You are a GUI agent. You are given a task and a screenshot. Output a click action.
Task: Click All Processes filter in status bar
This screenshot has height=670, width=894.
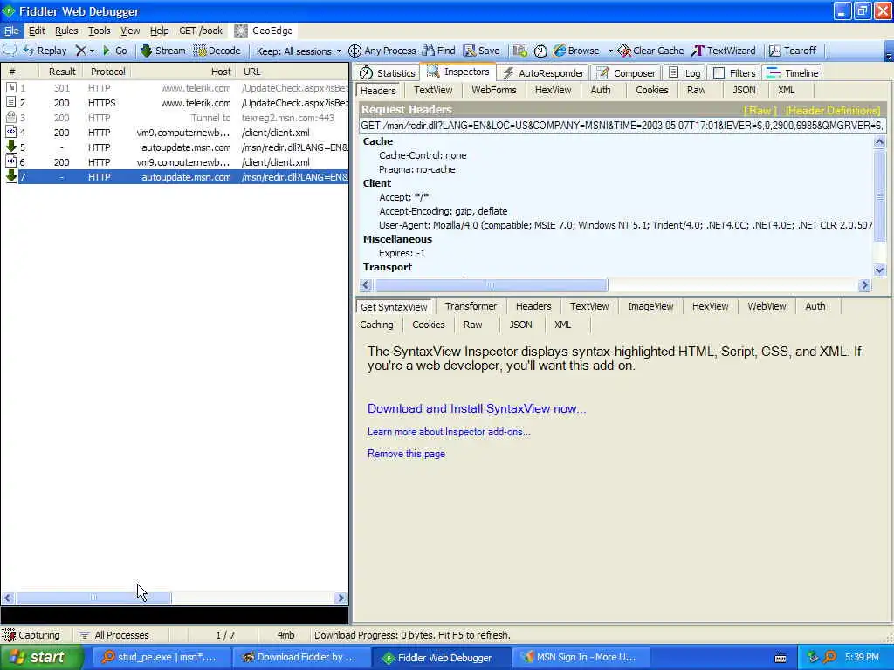[114, 635]
